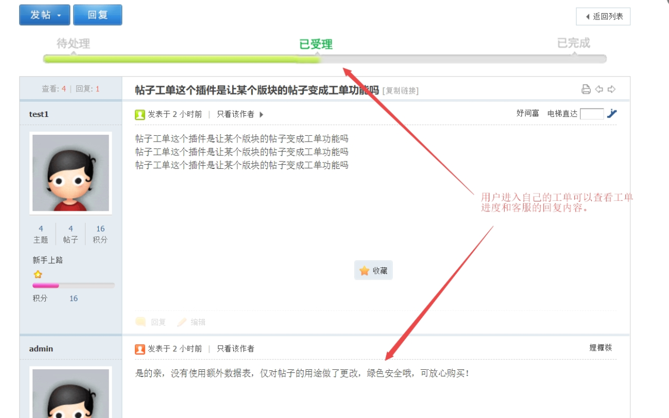Click the green author icon in test1's post
Viewport: 669px width, 418px height.
[140, 114]
